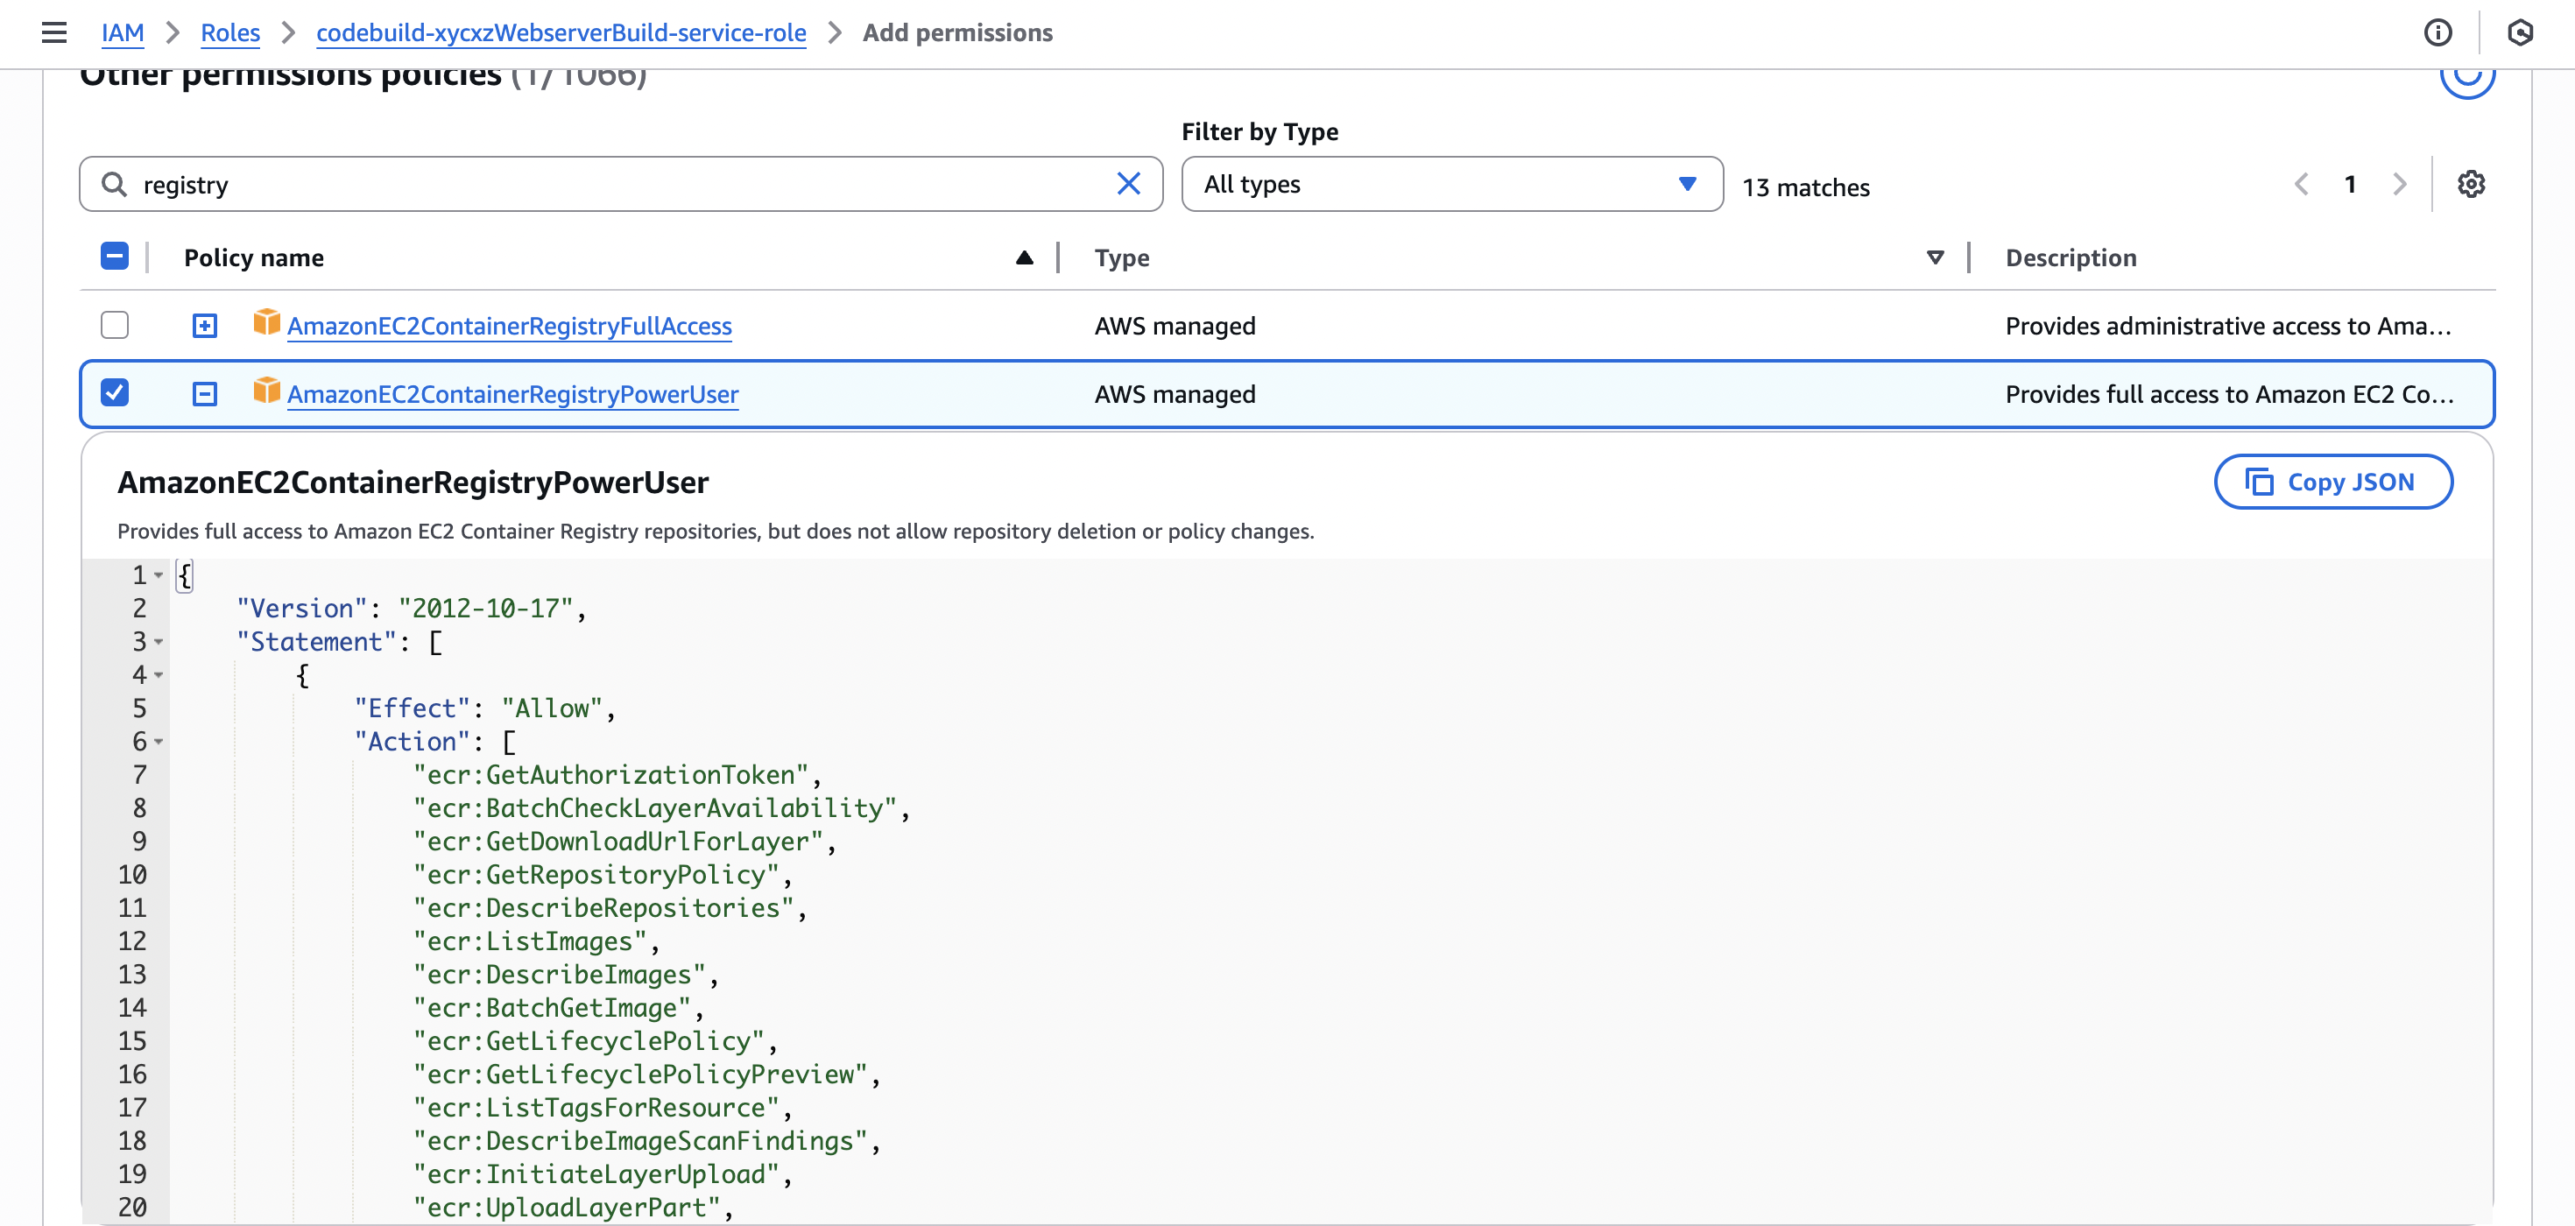
Task: Clear the registry search text
Action: point(1127,184)
